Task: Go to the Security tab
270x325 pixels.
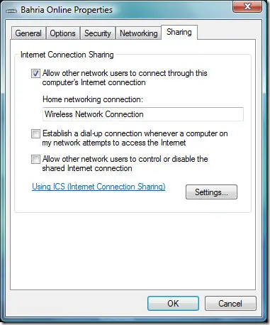Action: [x=98, y=33]
